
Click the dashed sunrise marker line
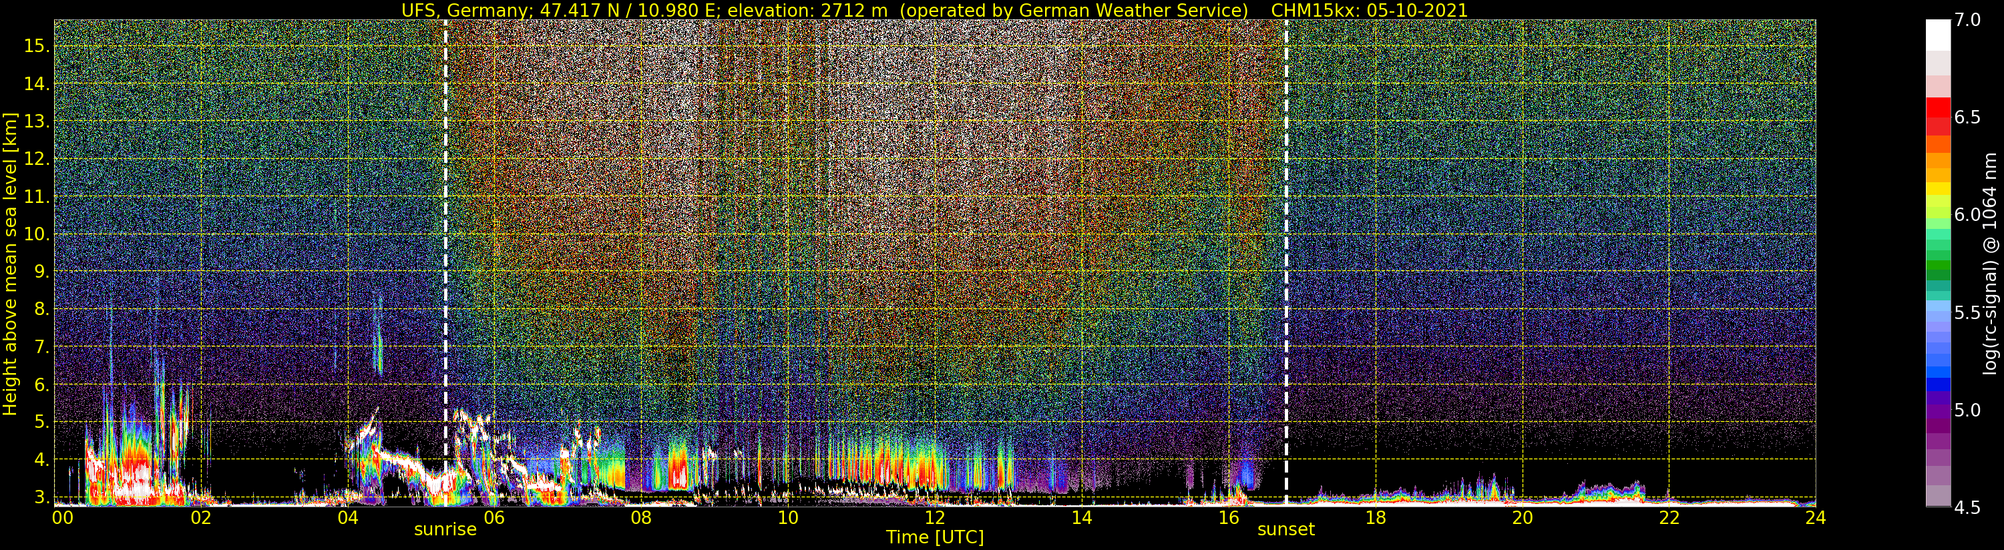click(x=445, y=263)
